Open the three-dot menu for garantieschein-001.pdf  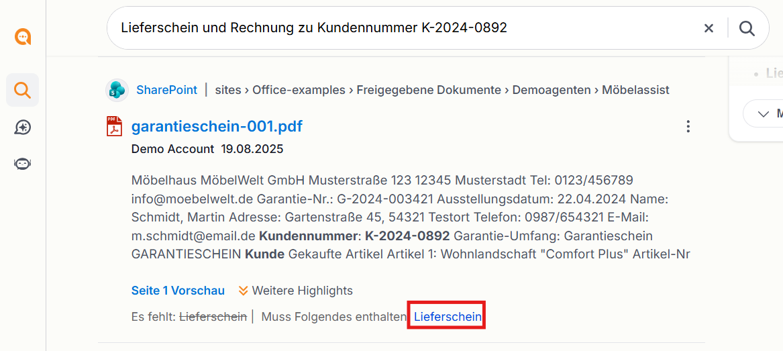coord(688,126)
